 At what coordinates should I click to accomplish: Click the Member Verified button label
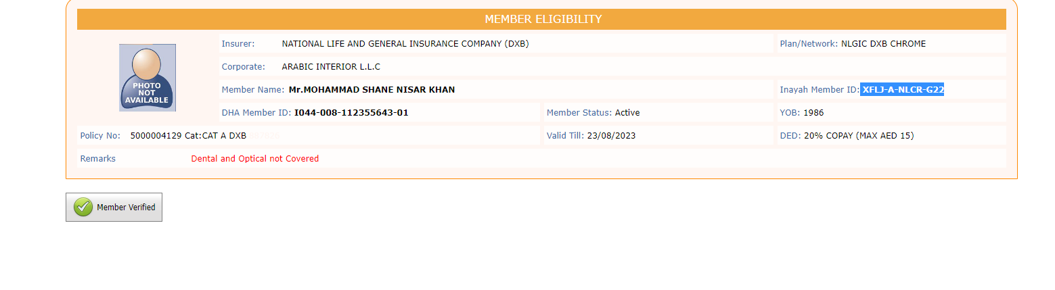(126, 208)
